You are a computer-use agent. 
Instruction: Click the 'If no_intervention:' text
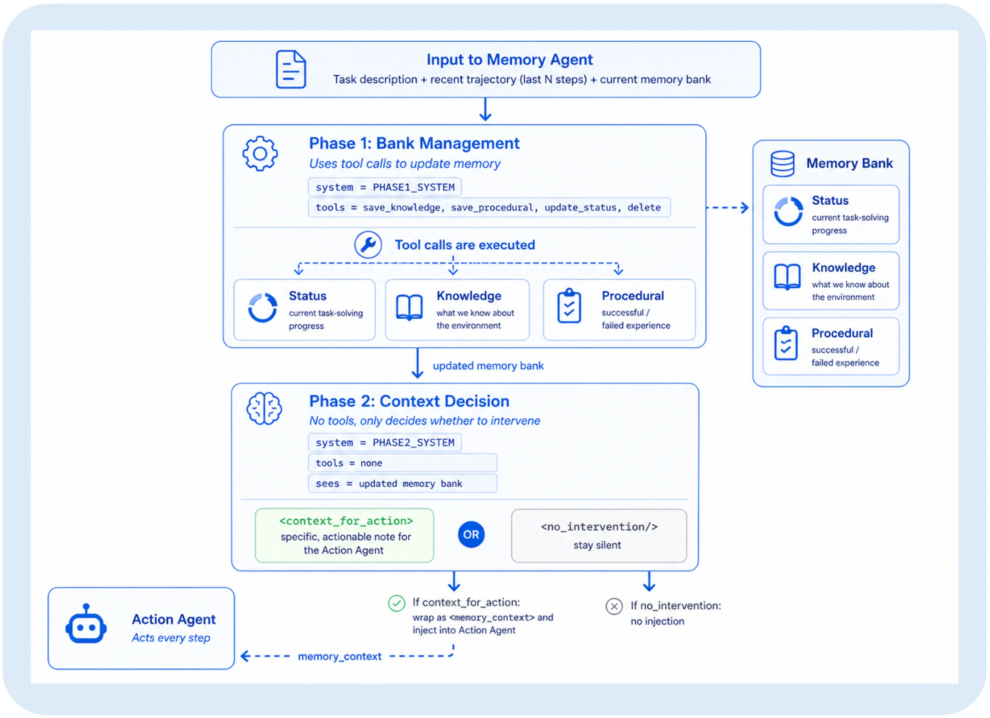tap(676, 606)
